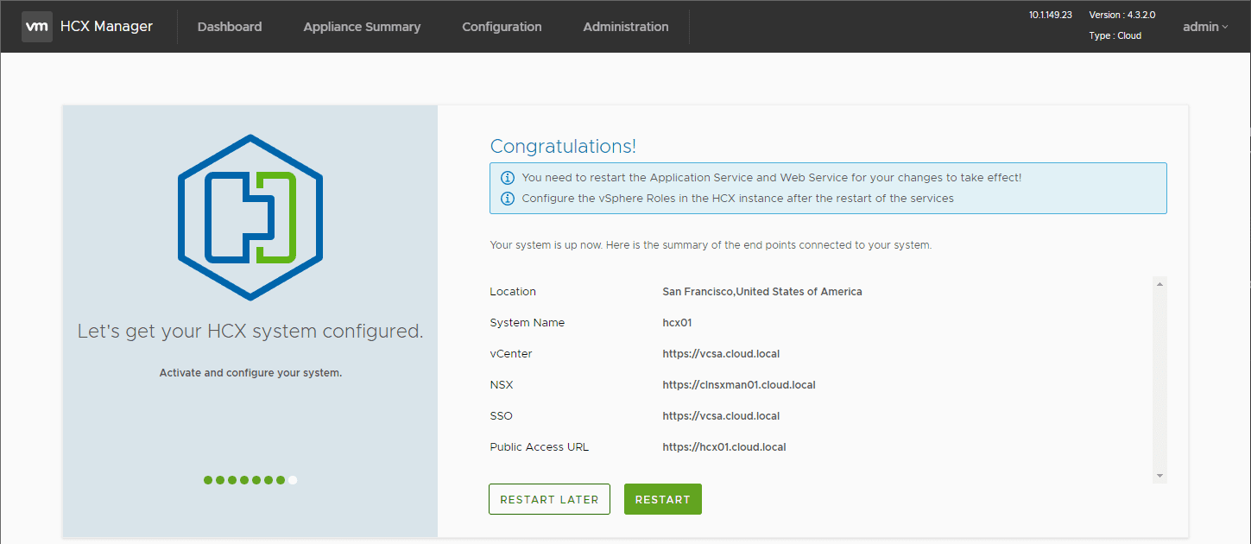Open the SSO link vcsa.cloud.local
Screen dimensions: 1251x544
pyautogui.click(x=721, y=415)
